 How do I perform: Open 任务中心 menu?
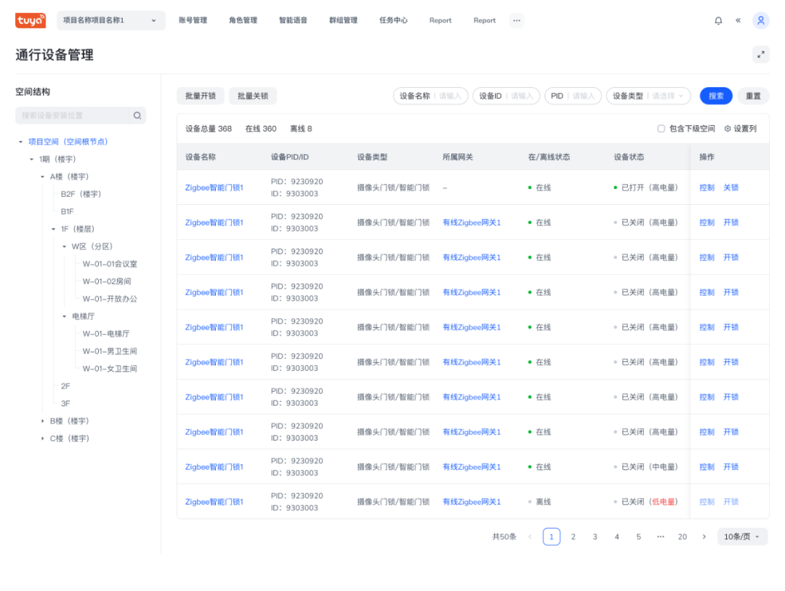393,20
